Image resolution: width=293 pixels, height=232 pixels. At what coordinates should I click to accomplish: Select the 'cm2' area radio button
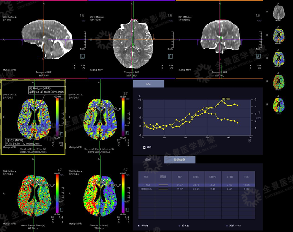coord(228,226)
